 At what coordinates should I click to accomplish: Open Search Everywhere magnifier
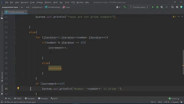point(172,7)
